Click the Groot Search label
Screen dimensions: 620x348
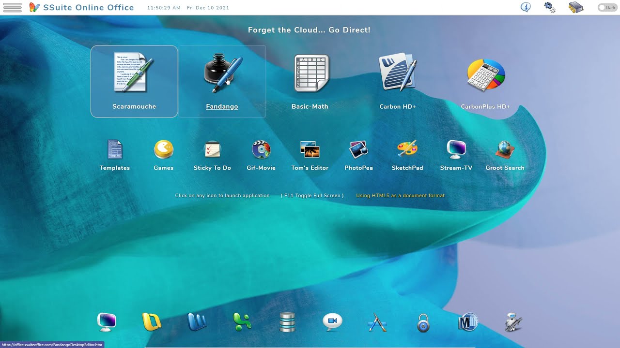(x=505, y=168)
